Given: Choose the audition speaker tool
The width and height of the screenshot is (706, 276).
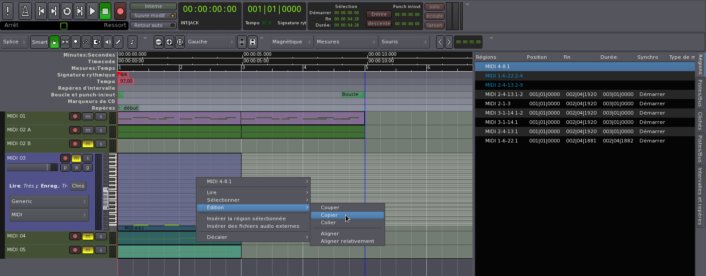Looking at the screenshot, I should tap(108, 42).
